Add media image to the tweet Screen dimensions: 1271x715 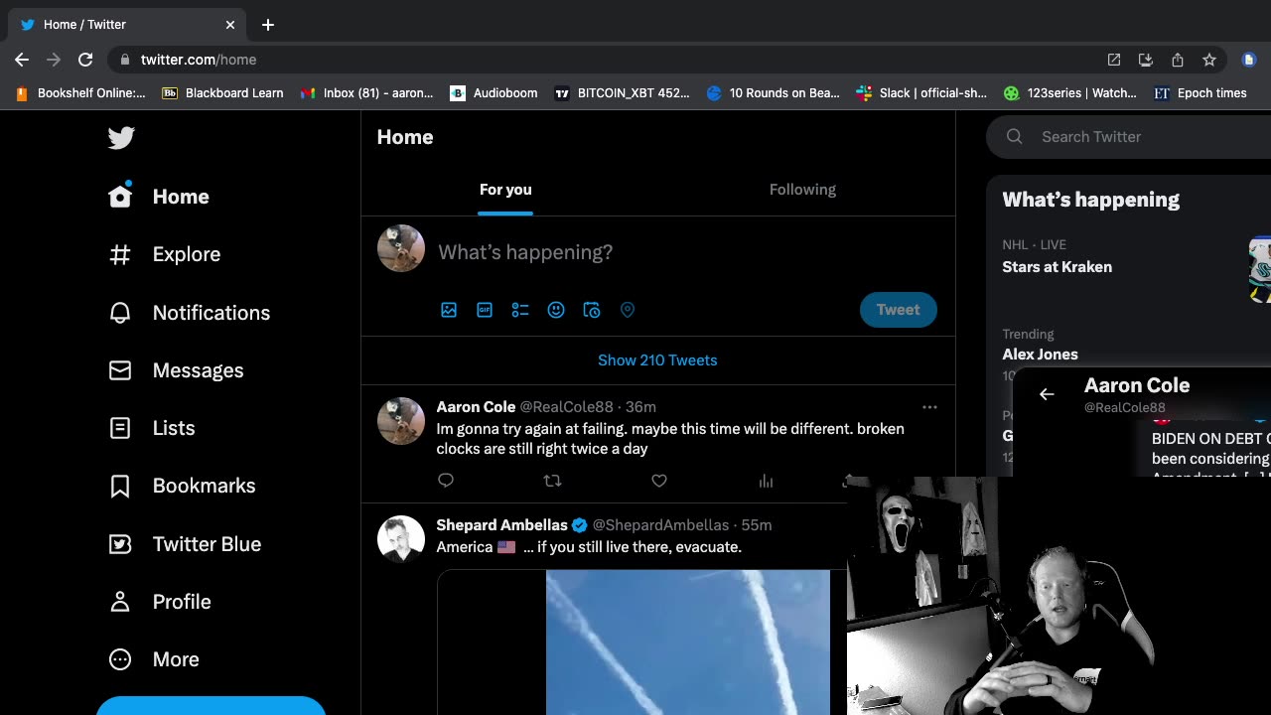(x=449, y=310)
